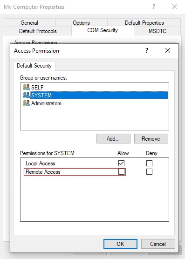Click the Add... button
This screenshot has width=185, height=259.
(113, 139)
